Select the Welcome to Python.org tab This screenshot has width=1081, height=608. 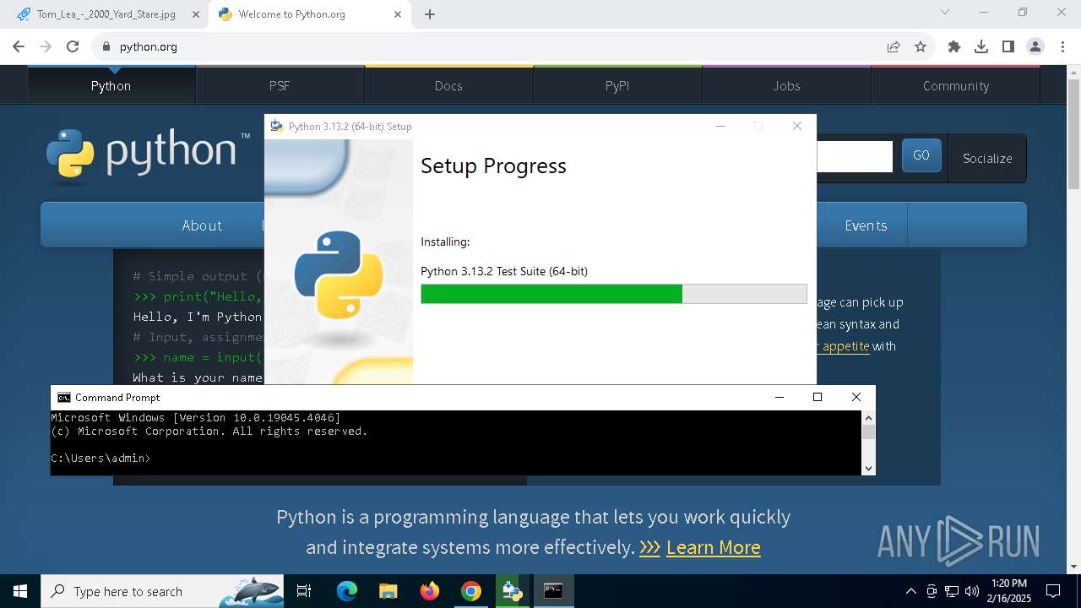click(x=310, y=14)
